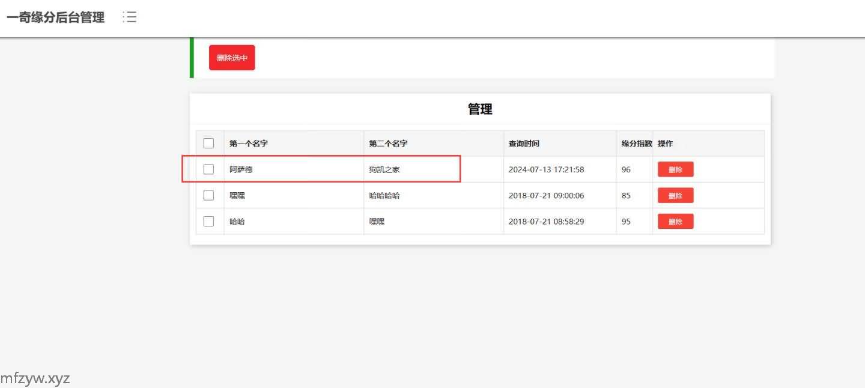Select the 狗凯之家 cell
Viewport: 865px width, 388px height.
point(384,169)
